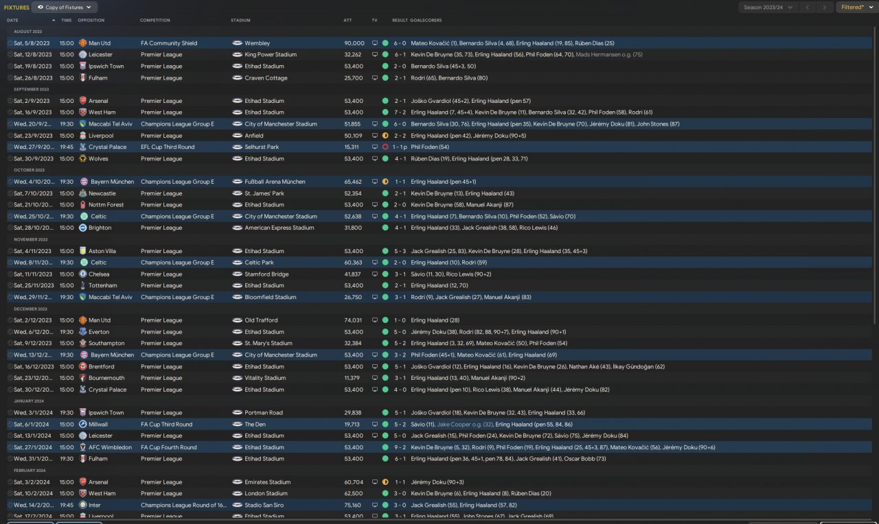Click the stadium icon beside Old Trafford
This screenshot has height=524, width=879.
[x=237, y=320]
